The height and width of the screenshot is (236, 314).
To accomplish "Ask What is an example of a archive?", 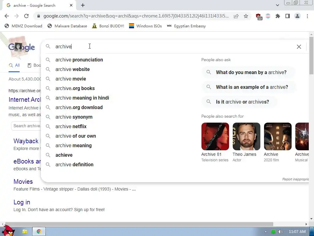I will click(249, 87).
